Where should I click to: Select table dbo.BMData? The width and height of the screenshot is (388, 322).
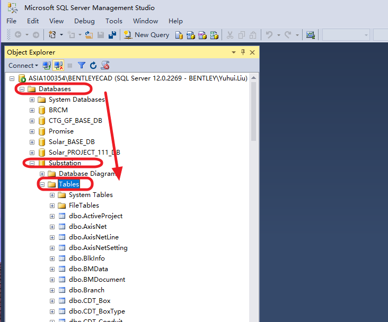89,269
